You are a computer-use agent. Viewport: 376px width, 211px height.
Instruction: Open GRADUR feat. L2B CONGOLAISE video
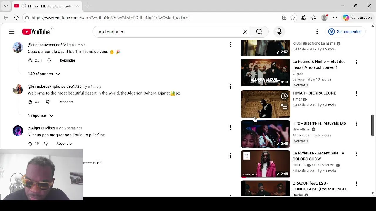tap(320, 186)
